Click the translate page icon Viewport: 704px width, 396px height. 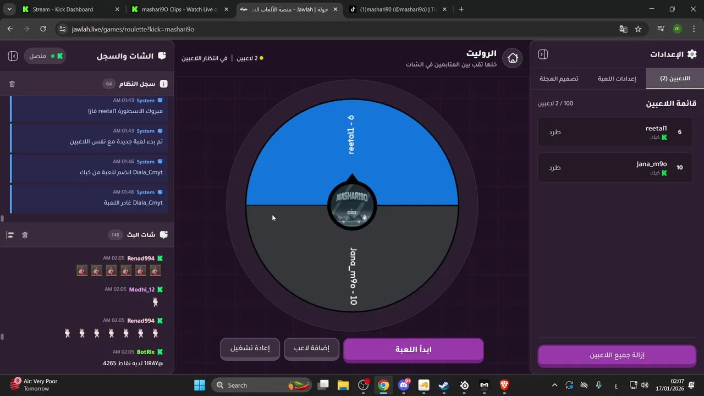(623, 29)
